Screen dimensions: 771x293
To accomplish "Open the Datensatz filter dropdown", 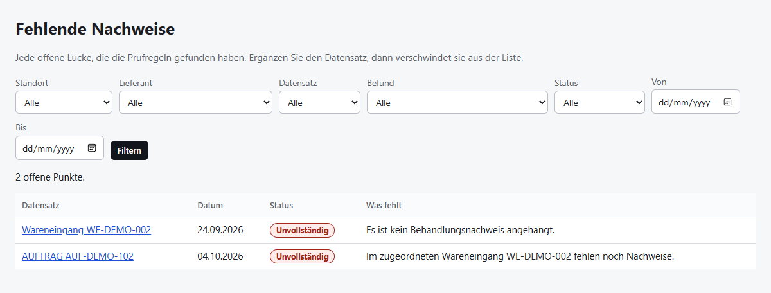I will coord(319,102).
